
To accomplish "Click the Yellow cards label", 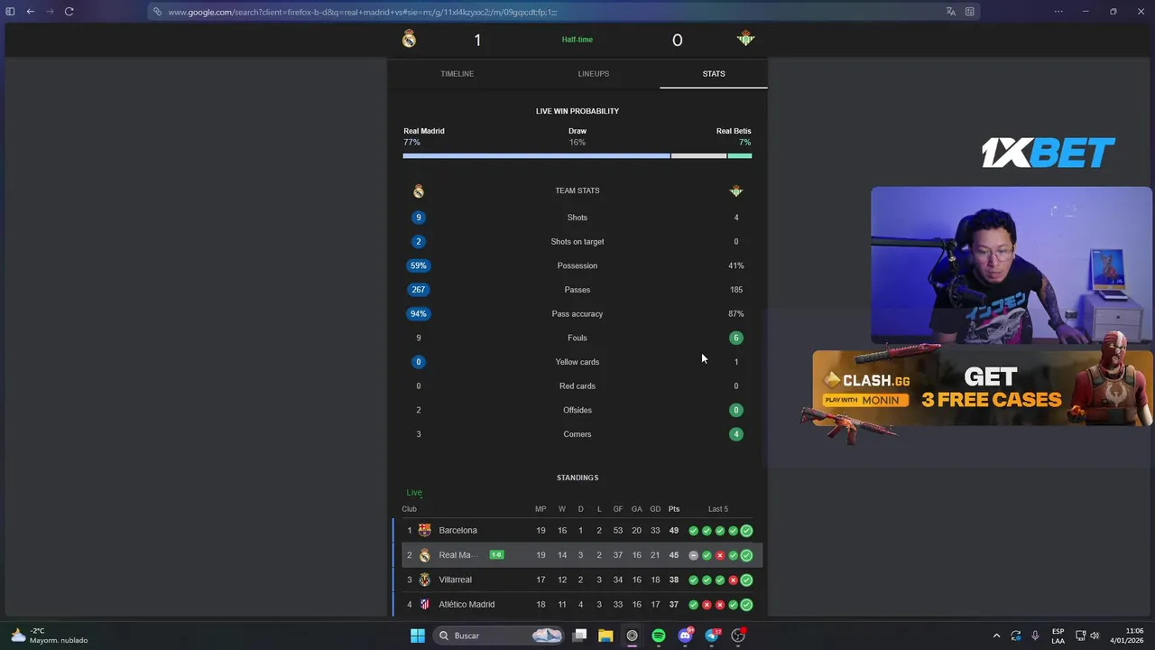I will 577,362.
